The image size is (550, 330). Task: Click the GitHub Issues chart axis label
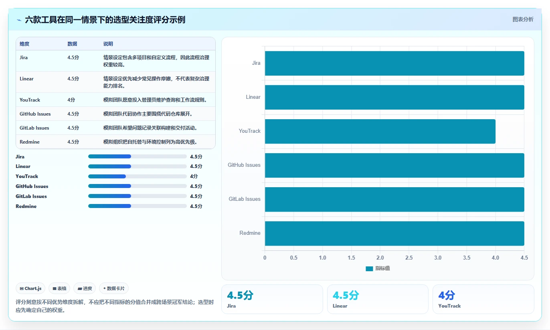click(x=244, y=165)
